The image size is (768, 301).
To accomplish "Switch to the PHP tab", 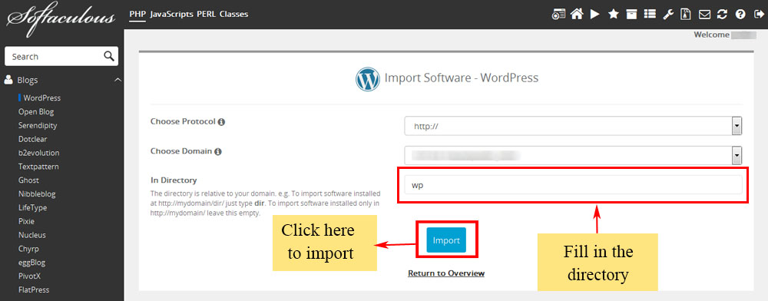I will 137,14.
